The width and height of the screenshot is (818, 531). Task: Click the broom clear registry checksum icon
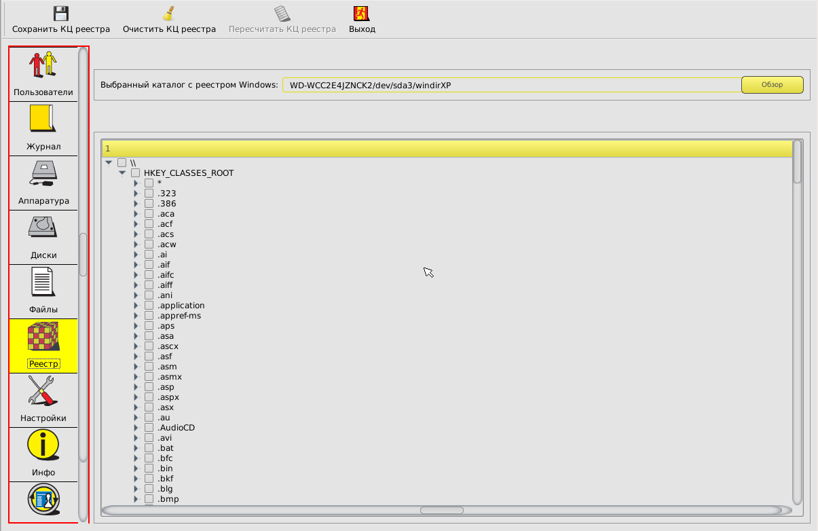pyautogui.click(x=169, y=14)
